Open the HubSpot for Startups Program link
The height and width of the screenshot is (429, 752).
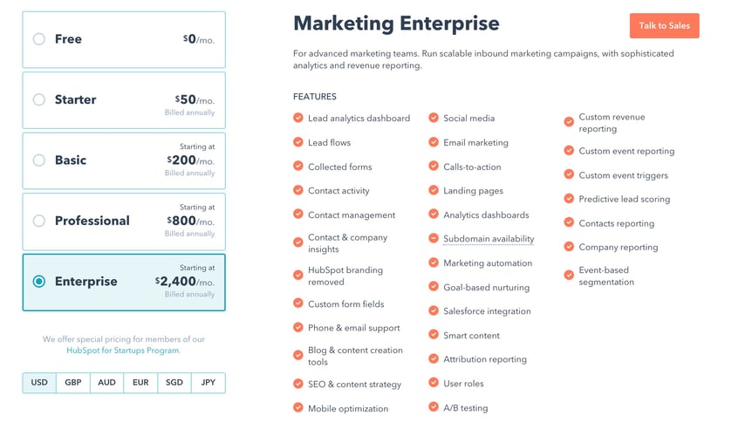(123, 351)
